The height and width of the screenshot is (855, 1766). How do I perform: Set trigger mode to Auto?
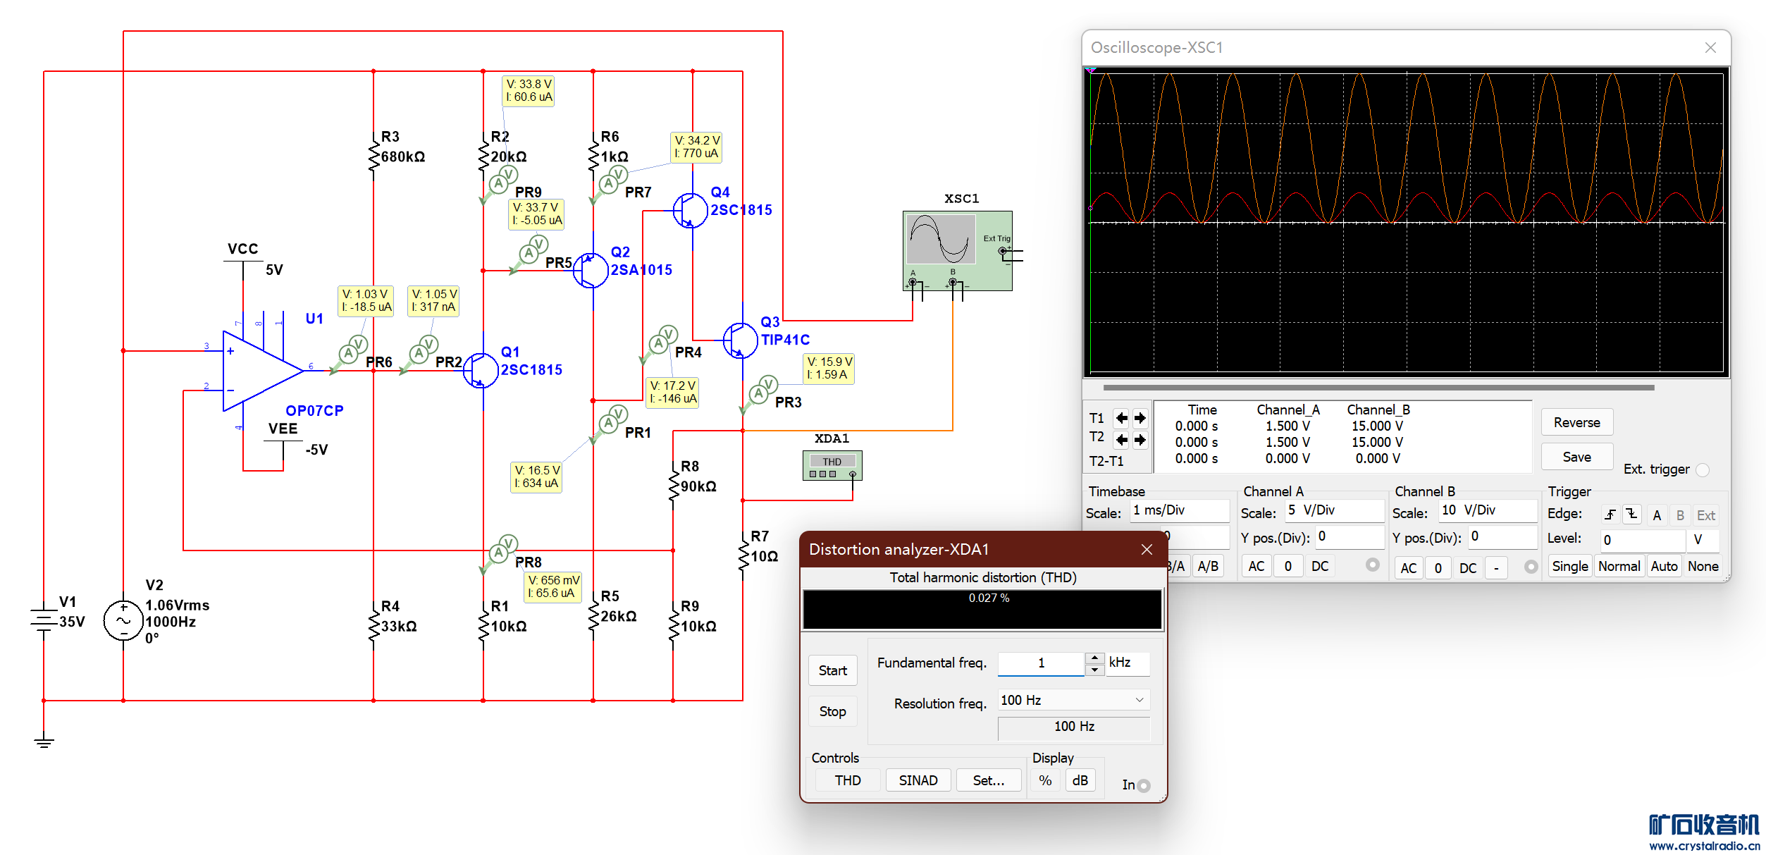point(1664,566)
